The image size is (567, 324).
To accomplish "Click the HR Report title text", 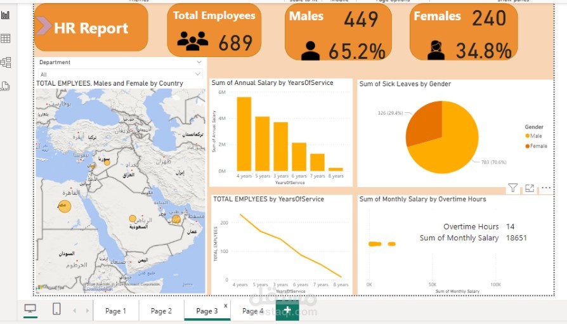I will pyautogui.click(x=91, y=28).
